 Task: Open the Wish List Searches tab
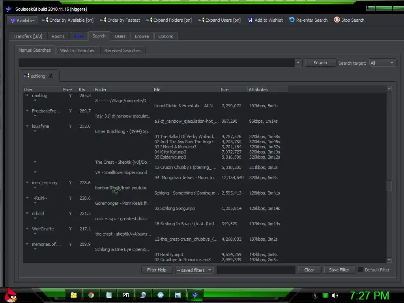pyautogui.click(x=78, y=50)
